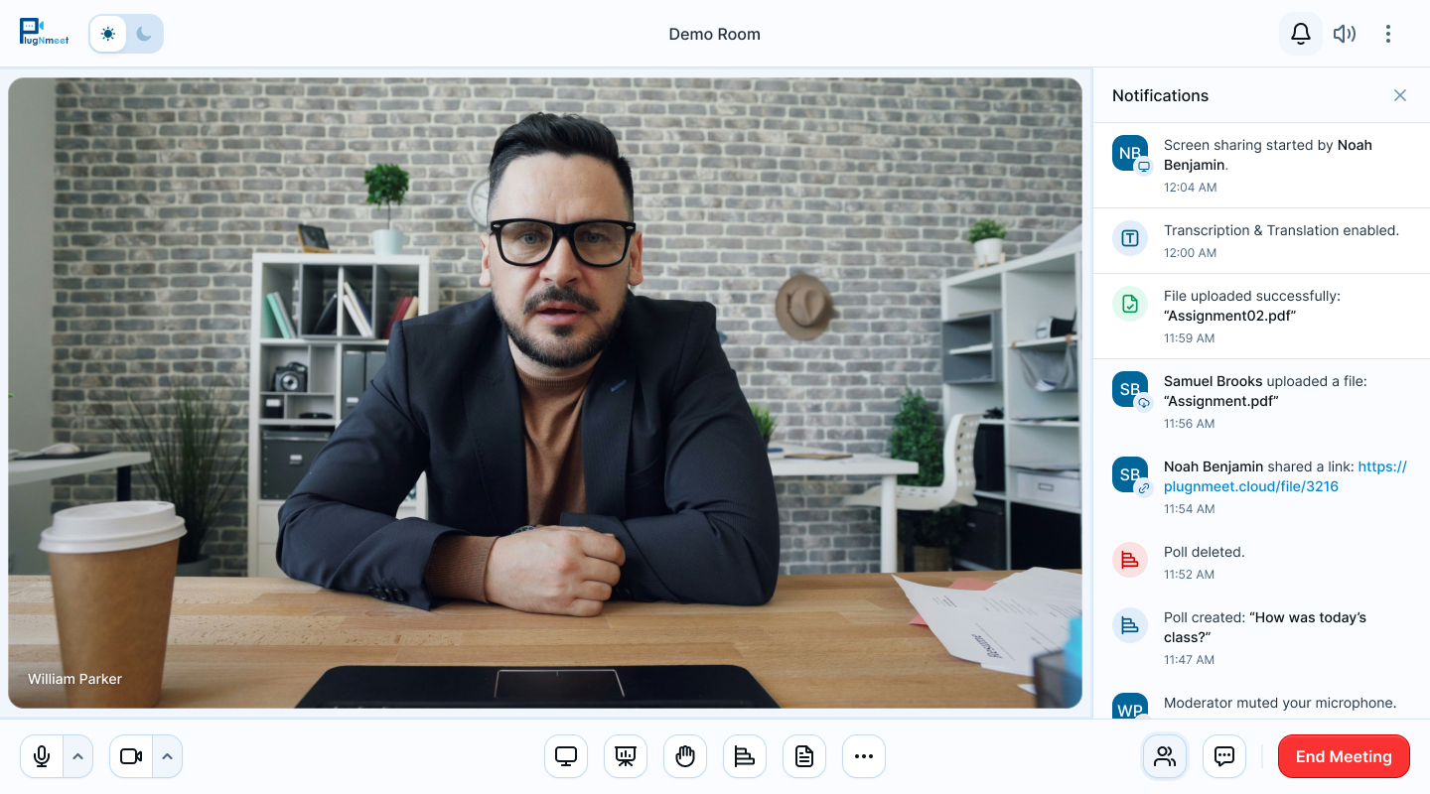This screenshot has width=1430, height=794.
Task: Expand the microphone options chevron
Action: click(77, 756)
